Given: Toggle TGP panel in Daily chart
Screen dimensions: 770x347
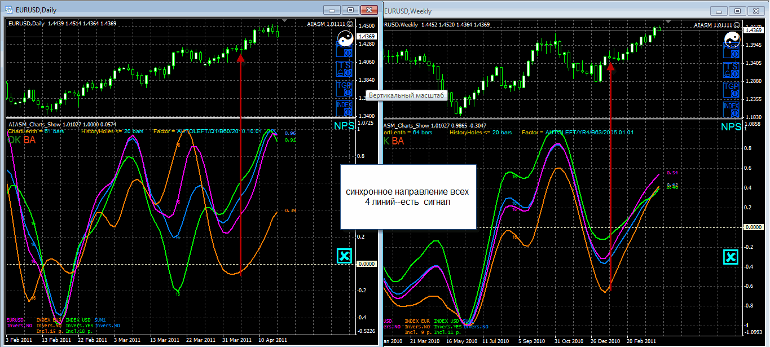Looking at the screenshot, I should tap(344, 89).
